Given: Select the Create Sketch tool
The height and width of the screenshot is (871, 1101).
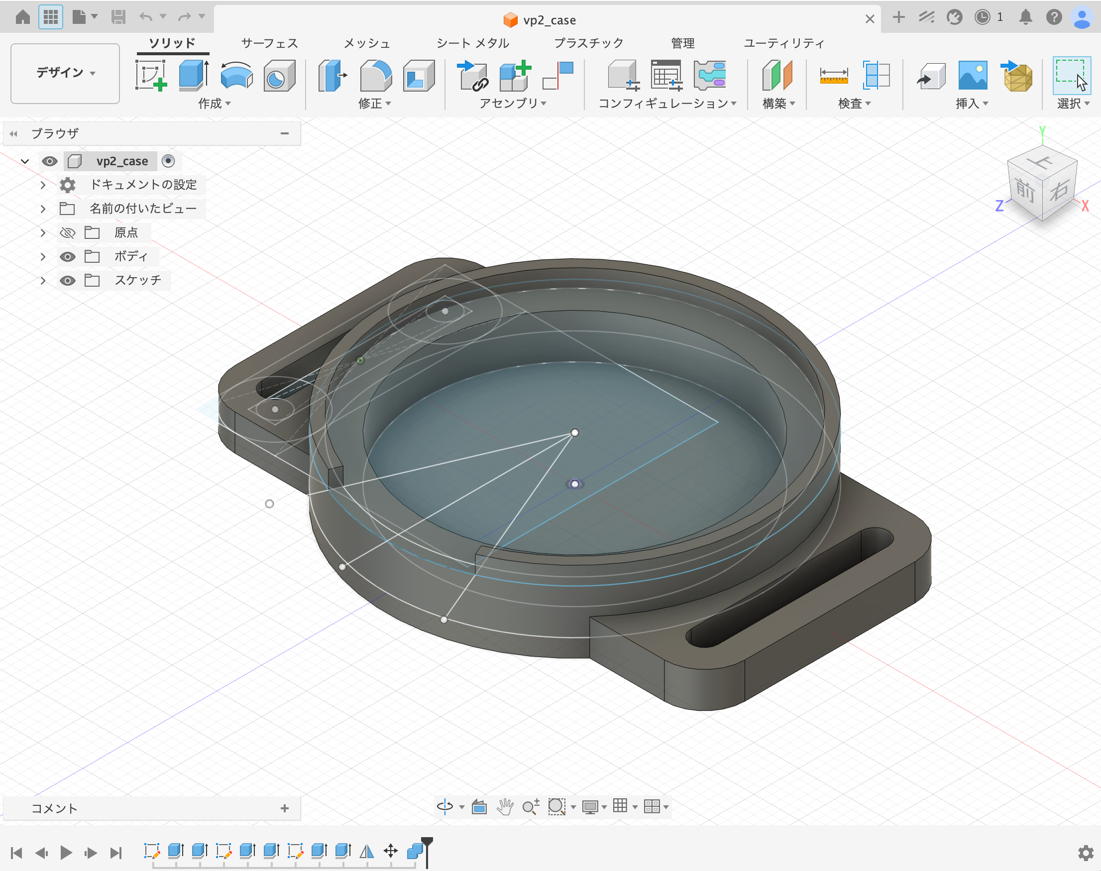Looking at the screenshot, I should [x=151, y=76].
